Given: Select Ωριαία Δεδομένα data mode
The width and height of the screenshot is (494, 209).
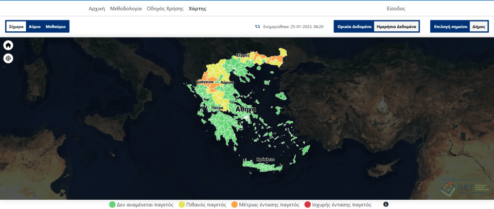Looking at the screenshot, I should pos(355,26).
